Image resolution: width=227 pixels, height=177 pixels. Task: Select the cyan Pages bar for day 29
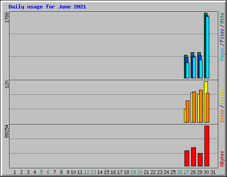(201, 69)
